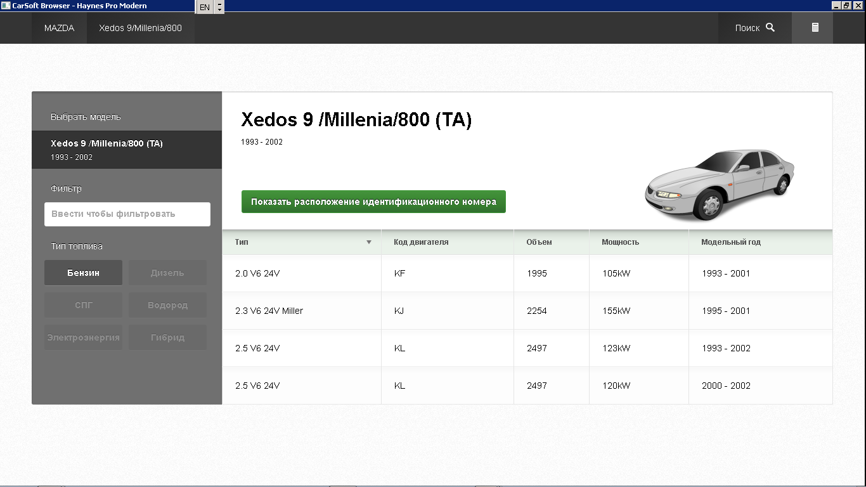Click the 1995 displacement value
The width and height of the screenshot is (866, 487).
click(x=537, y=273)
